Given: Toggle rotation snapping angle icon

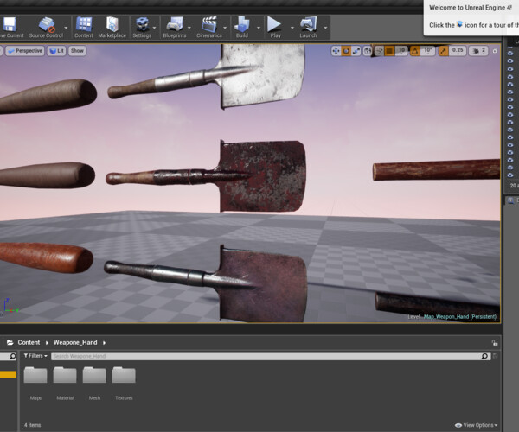Looking at the screenshot, I should [414, 51].
